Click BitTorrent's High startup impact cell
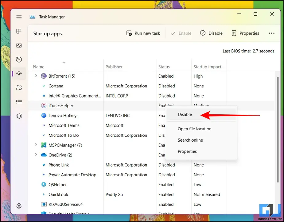The height and width of the screenshot is (222, 284). click(x=198, y=76)
